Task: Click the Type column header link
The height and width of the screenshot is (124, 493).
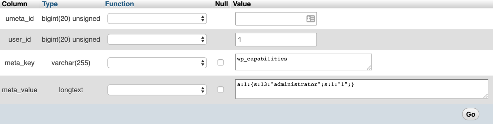Action: tap(50, 4)
